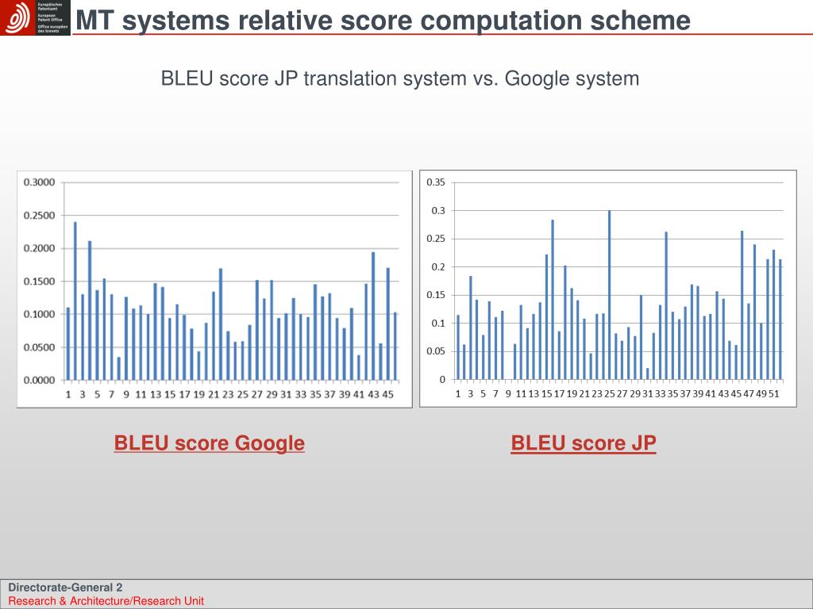Click x-axis label 45 in Google chart

[x=387, y=395]
